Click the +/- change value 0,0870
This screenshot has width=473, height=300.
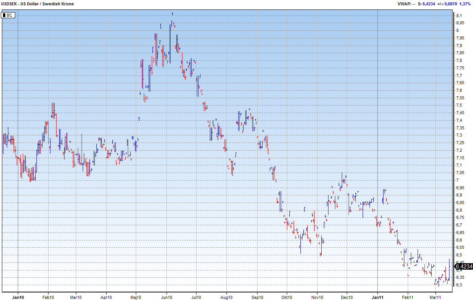click(x=450, y=4)
